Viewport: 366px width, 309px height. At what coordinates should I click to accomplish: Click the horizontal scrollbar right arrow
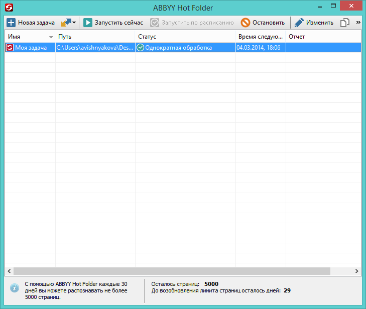pos(356,271)
